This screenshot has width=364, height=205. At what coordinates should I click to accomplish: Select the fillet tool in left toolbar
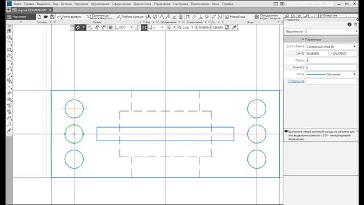tap(9, 62)
